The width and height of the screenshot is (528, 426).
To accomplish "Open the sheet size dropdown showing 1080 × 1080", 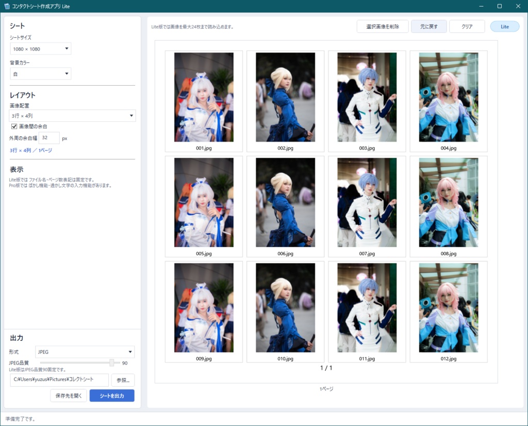I will point(40,49).
